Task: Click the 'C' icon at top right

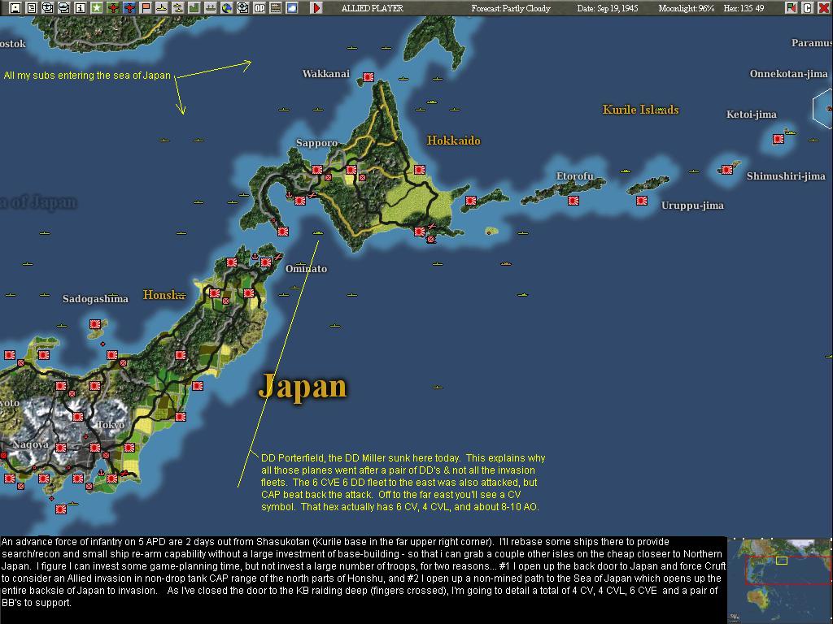Action: [x=808, y=8]
